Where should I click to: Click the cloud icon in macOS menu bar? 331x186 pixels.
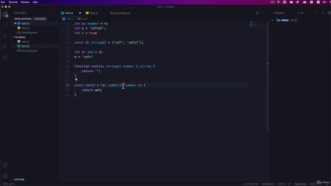(305, 2)
